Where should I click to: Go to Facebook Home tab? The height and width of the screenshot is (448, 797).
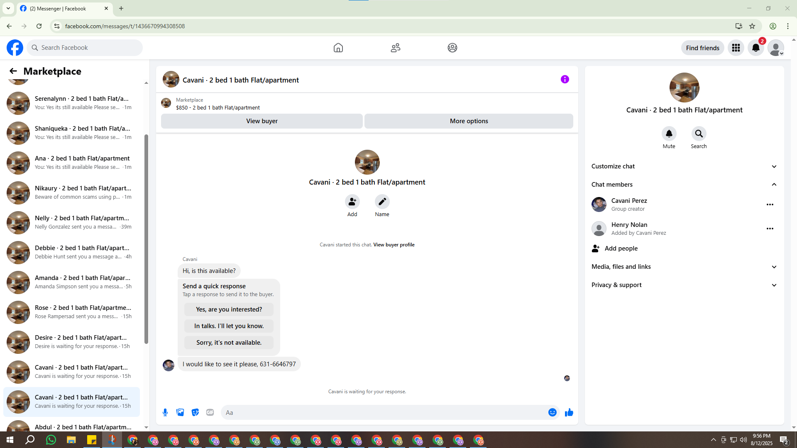pos(338,48)
